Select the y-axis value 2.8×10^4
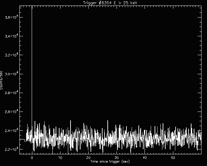 (x=12, y=93)
